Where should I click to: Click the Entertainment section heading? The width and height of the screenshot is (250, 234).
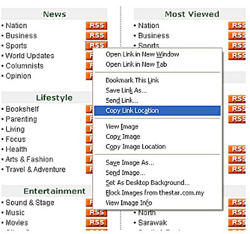[x=54, y=191]
